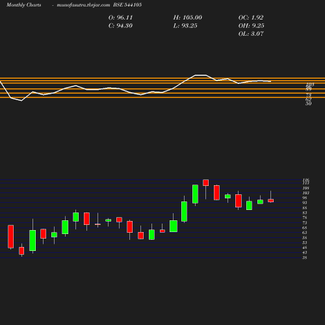Image resolution: width=325 pixels, height=325 pixels.
Task: Select the low value "L: 93.25"
Action: (185, 26)
